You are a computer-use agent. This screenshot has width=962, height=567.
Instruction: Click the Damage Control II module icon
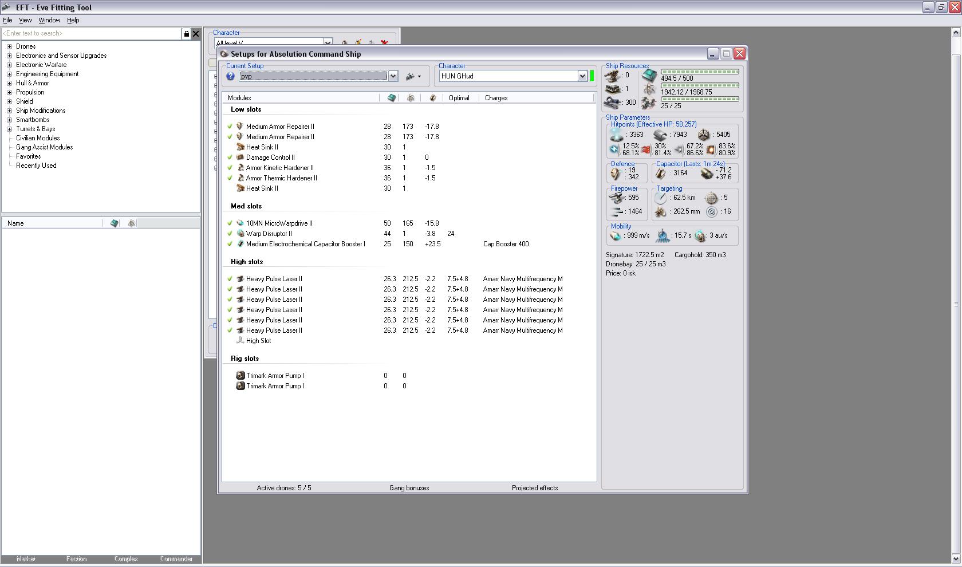tap(240, 157)
